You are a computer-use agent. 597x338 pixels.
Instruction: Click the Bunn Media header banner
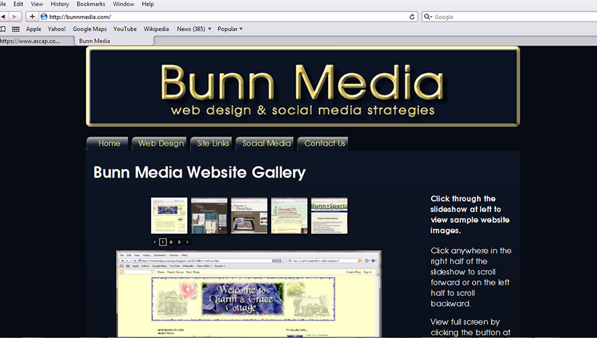coord(303,86)
